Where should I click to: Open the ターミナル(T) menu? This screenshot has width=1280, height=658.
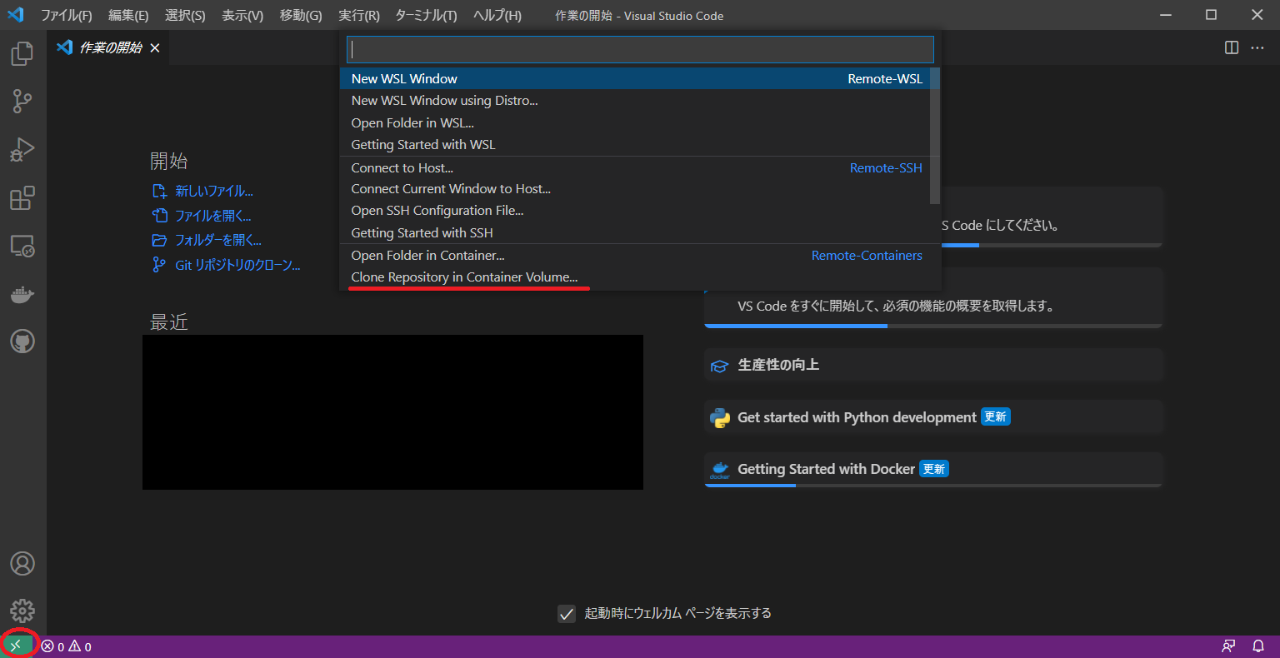click(x=425, y=15)
